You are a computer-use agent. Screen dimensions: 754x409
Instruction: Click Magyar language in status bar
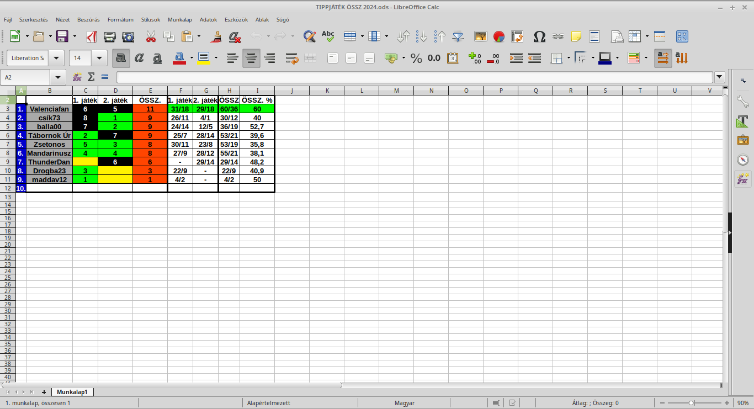[405, 403]
